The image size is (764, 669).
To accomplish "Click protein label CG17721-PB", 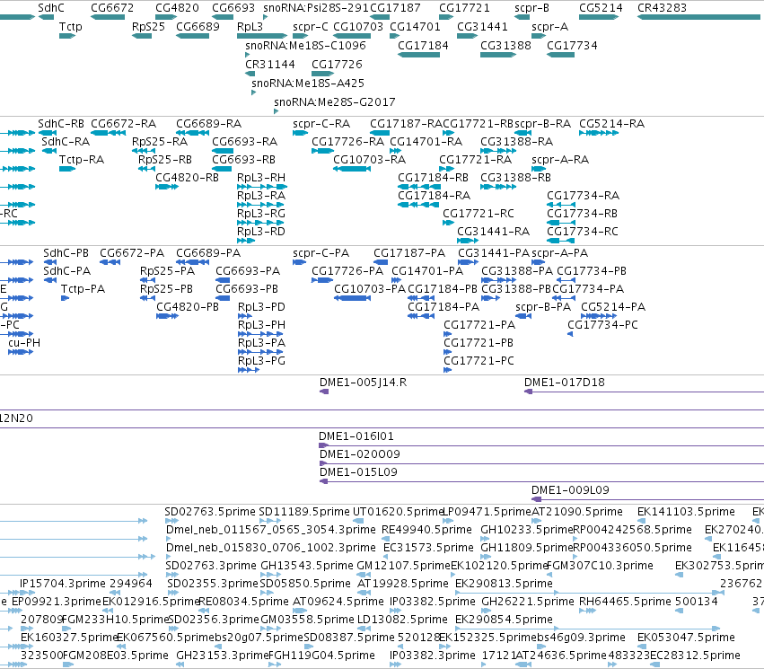I will click(x=479, y=343).
